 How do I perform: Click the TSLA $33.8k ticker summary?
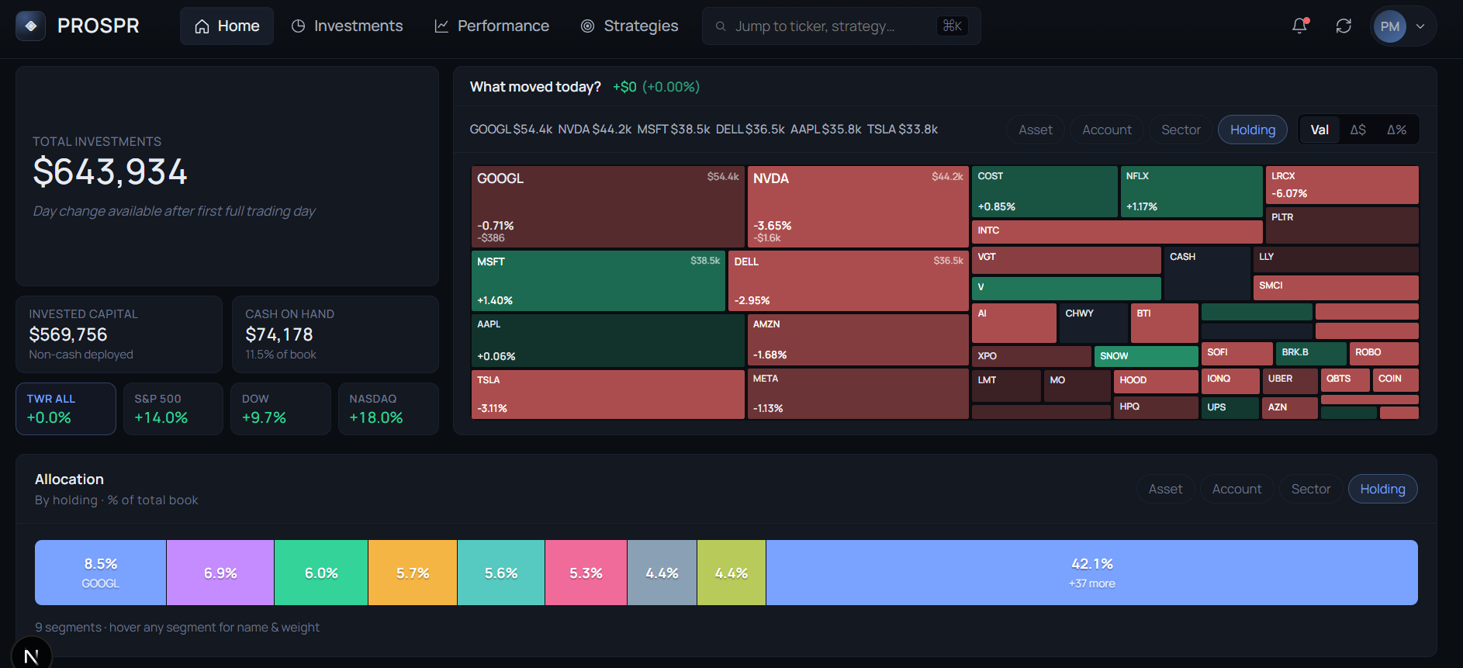[902, 130]
